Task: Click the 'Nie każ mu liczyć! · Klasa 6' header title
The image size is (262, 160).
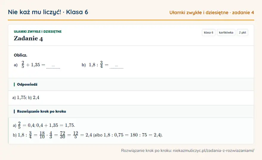Action: click(48, 12)
